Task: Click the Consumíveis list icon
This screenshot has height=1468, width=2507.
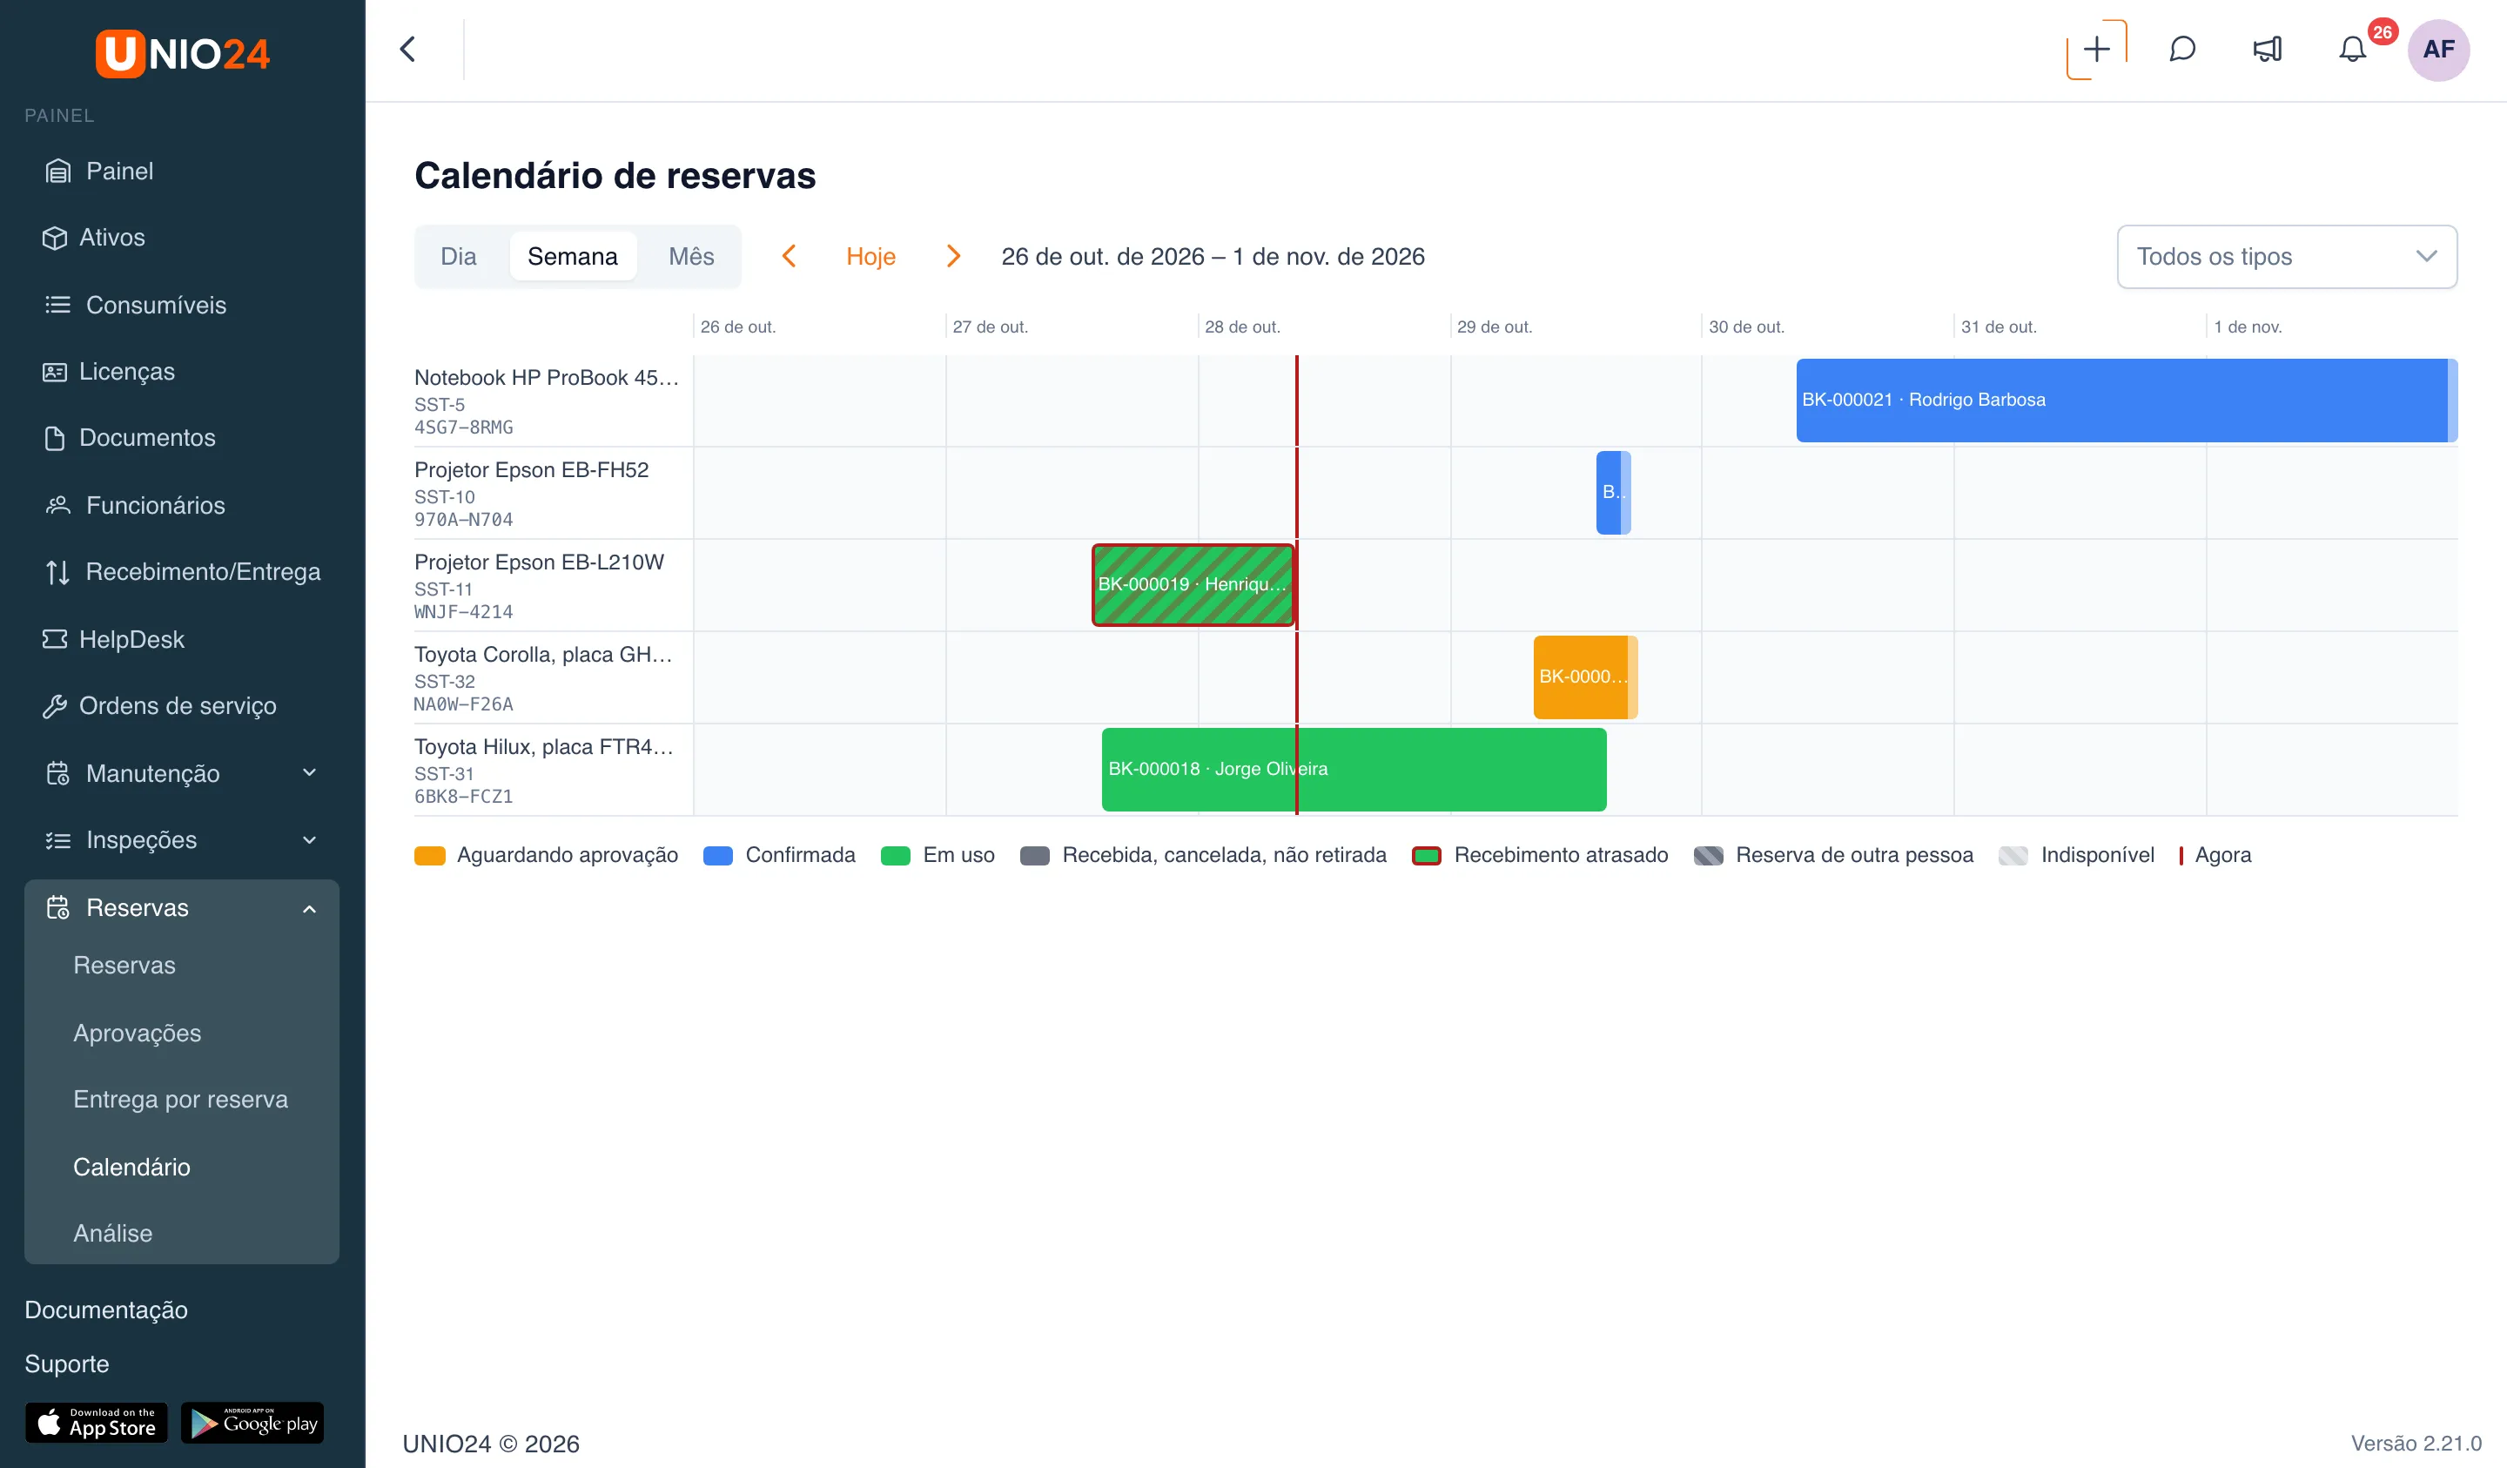Action: click(x=57, y=305)
